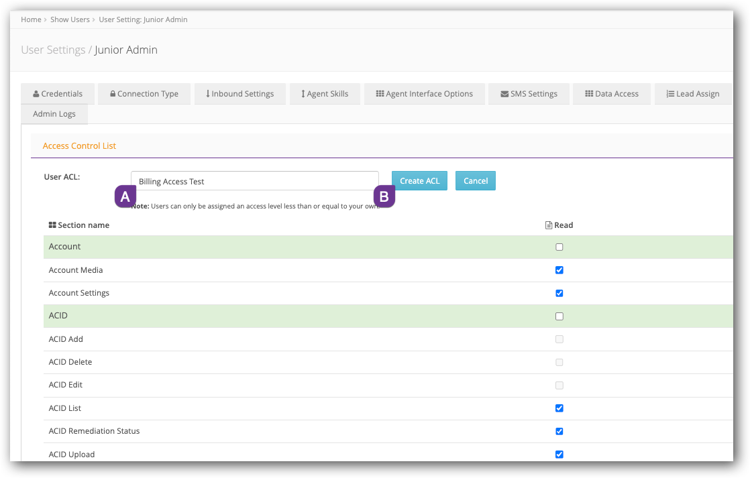Click the resize icon on Agent Skills

click(303, 94)
